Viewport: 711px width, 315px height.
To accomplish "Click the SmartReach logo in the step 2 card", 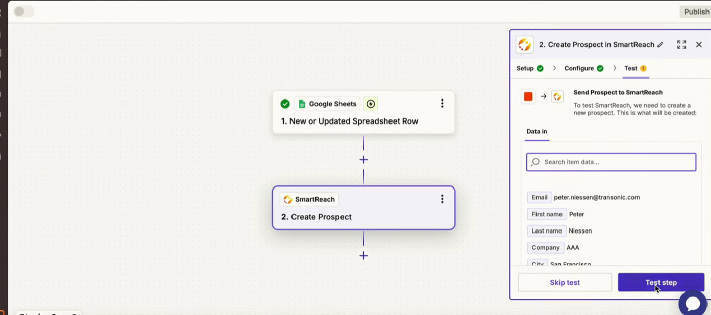I will pyautogui.click(x=288, y=199).
